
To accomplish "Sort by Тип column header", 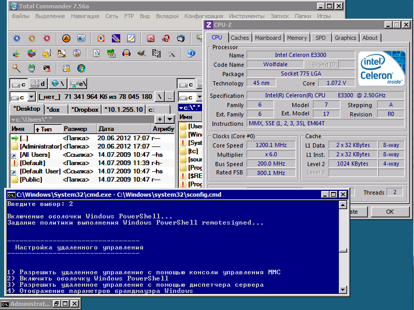I will (x=48, y=129).
